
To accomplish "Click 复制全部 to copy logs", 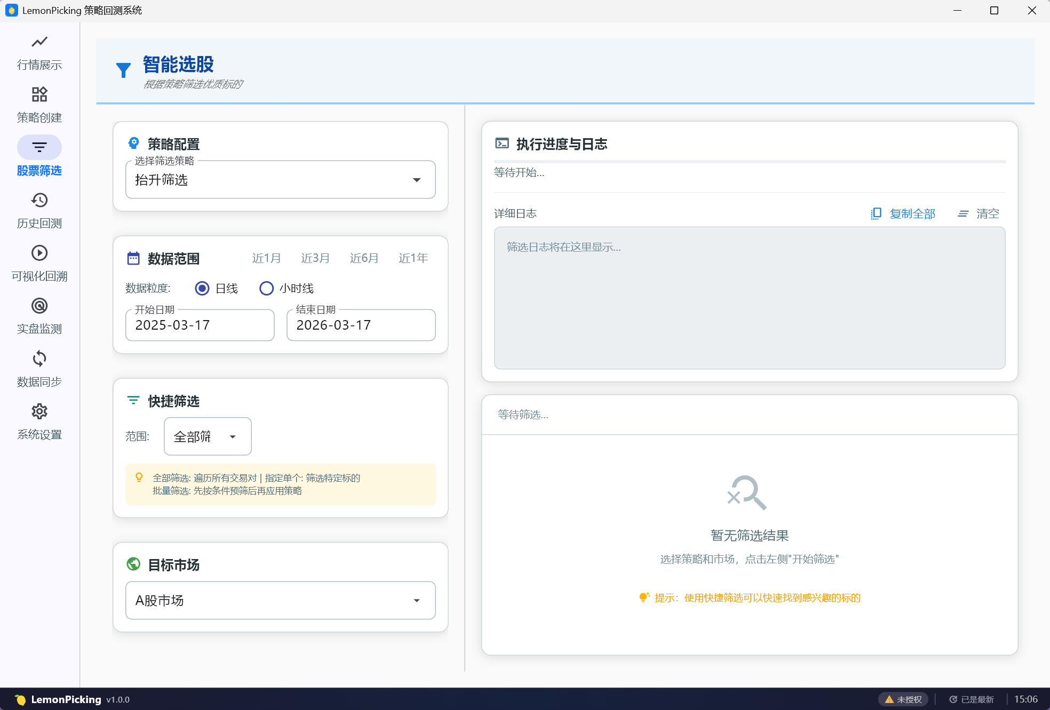I will point(903,214).
